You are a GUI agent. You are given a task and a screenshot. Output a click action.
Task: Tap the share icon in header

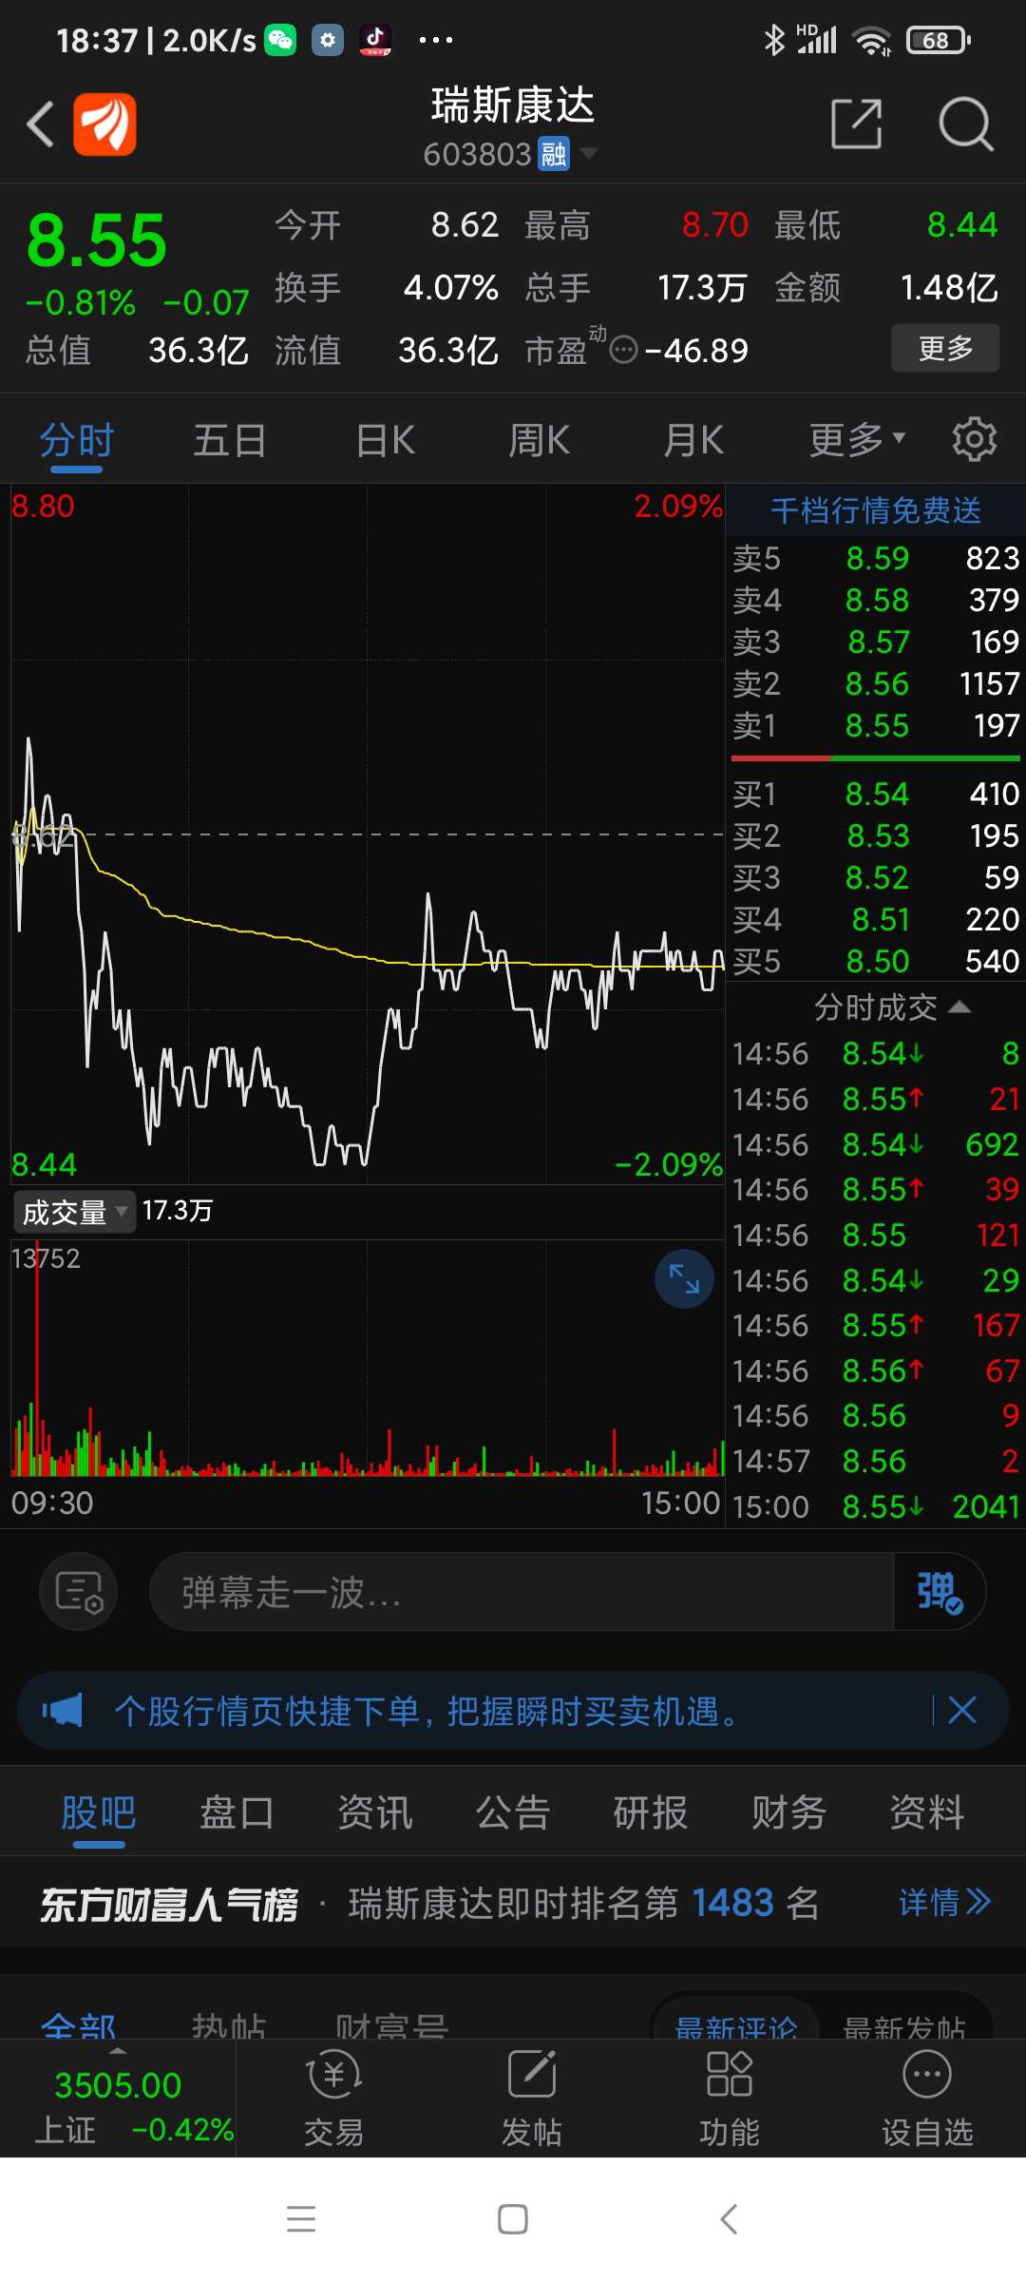coord(857,124)
